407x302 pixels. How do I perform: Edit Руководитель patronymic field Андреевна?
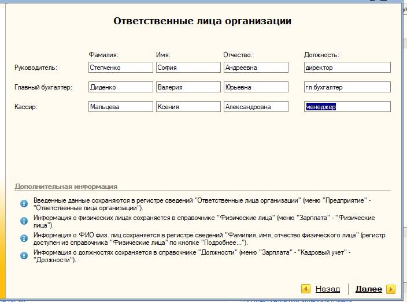(x=256, y=68)
